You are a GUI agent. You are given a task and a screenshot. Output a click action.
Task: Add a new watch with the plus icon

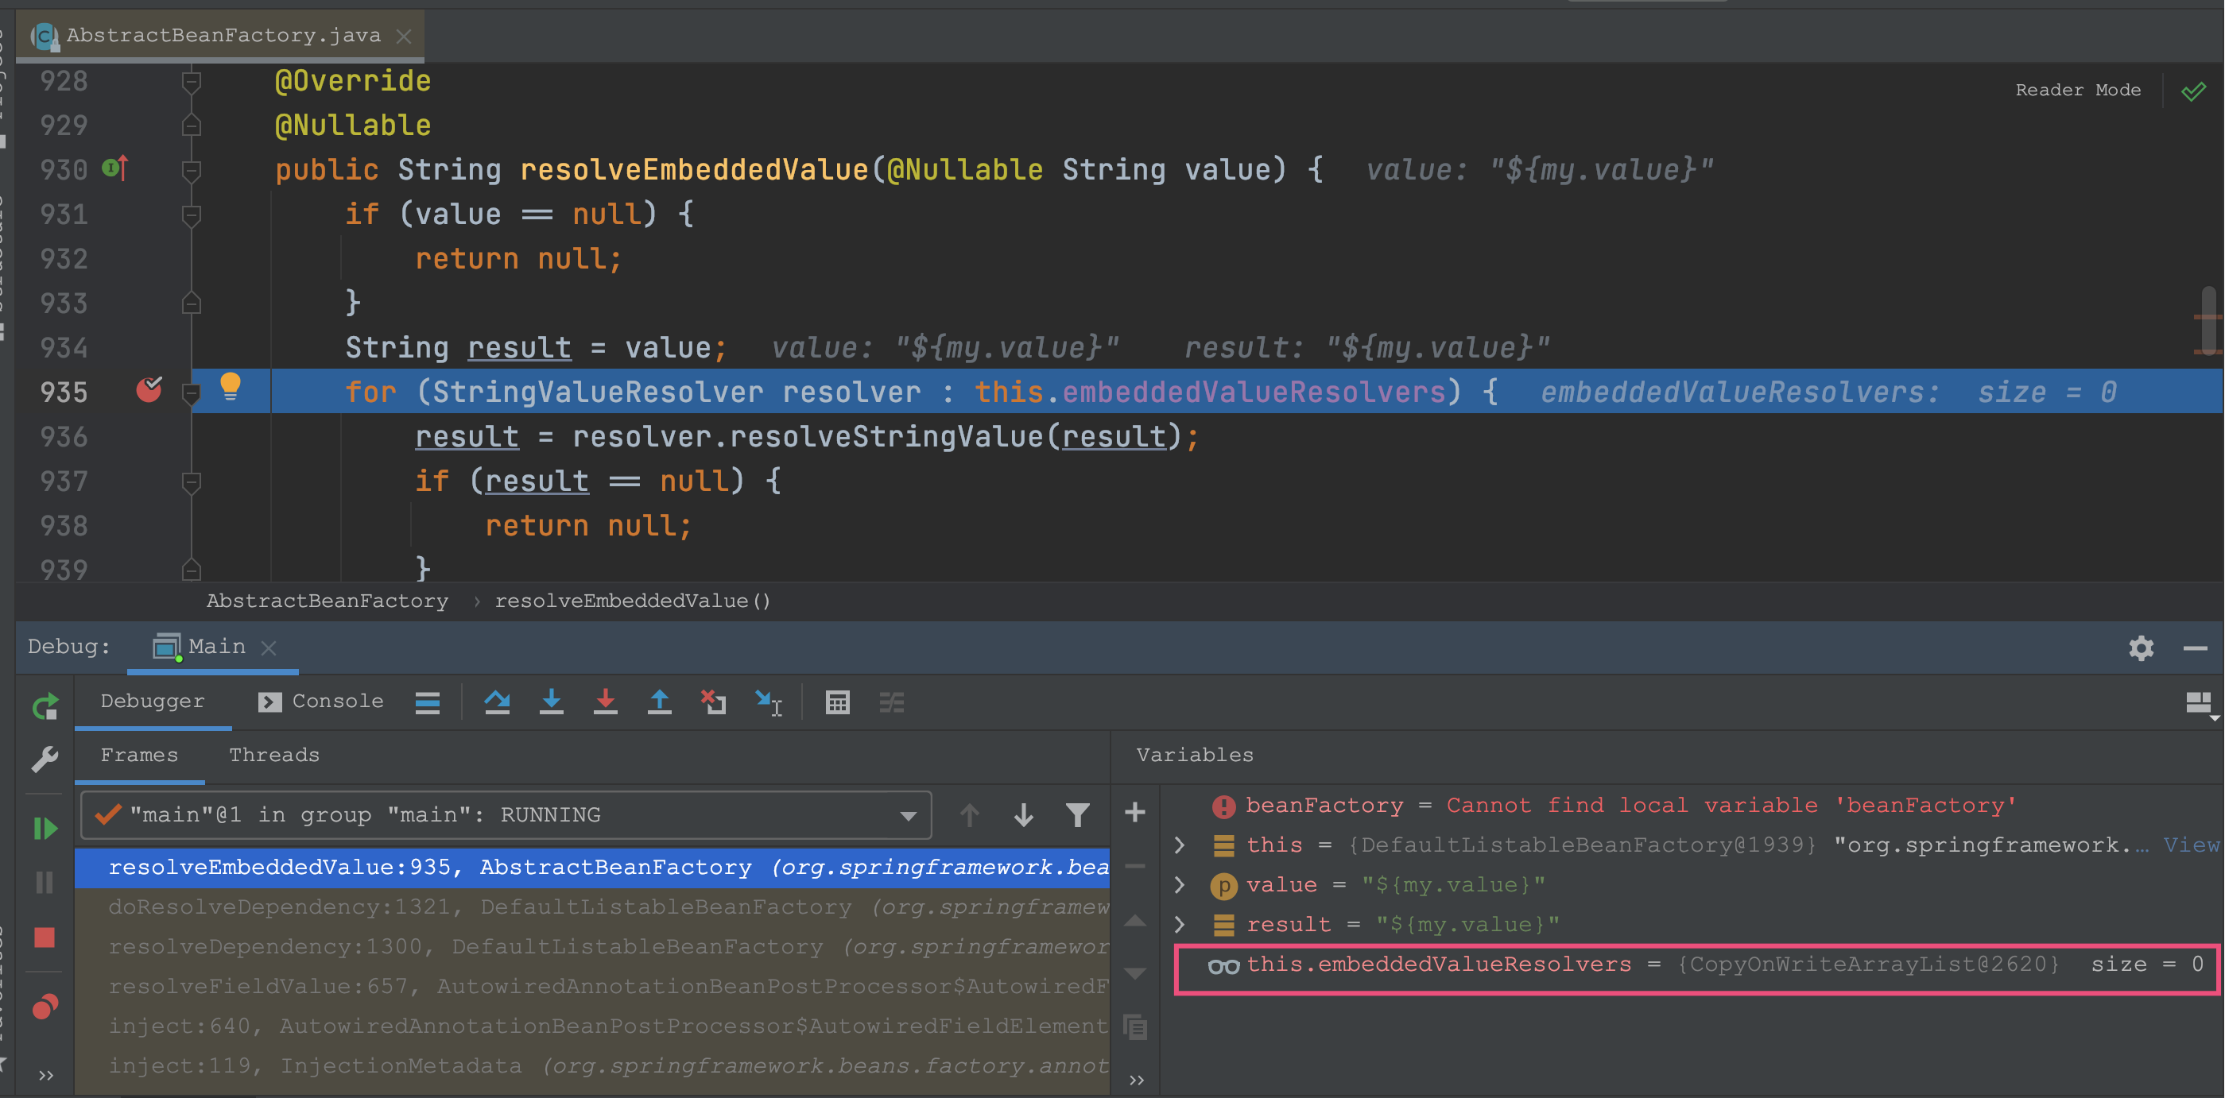click(x=1135, y=811)
